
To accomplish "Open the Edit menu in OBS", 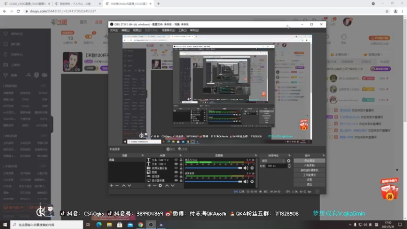I will [x=125, y=31].
